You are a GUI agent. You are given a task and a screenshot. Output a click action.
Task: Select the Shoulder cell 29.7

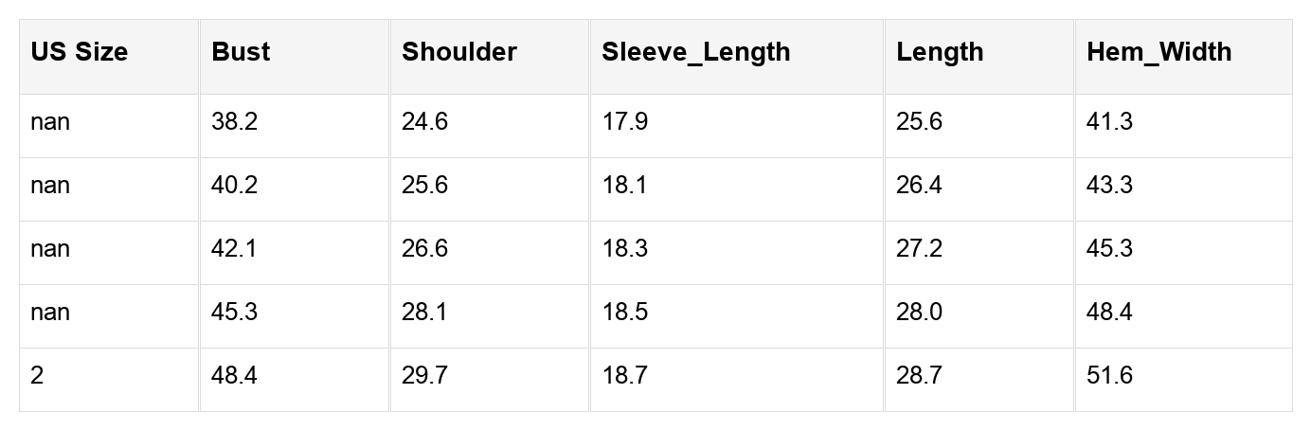click(425, 376)
